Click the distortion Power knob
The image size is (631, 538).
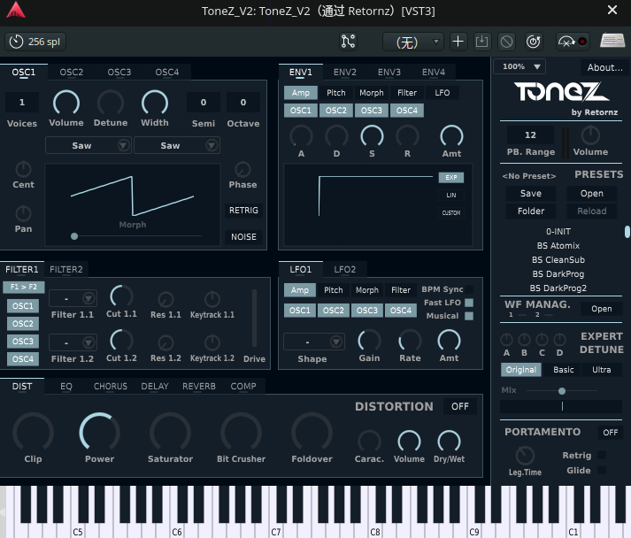[x=99, y=433]
